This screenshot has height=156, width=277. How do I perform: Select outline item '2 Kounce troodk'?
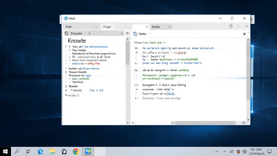[x=76, y=72]
